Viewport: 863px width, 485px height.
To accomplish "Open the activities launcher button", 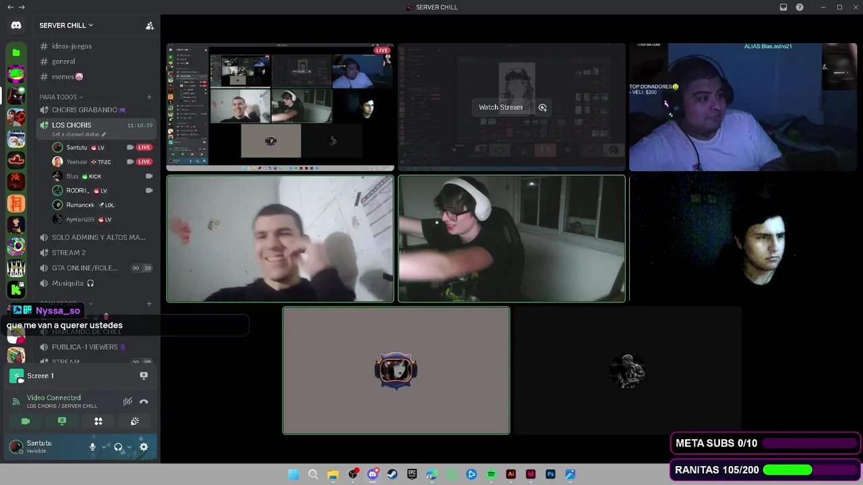I will pos(98,421).
